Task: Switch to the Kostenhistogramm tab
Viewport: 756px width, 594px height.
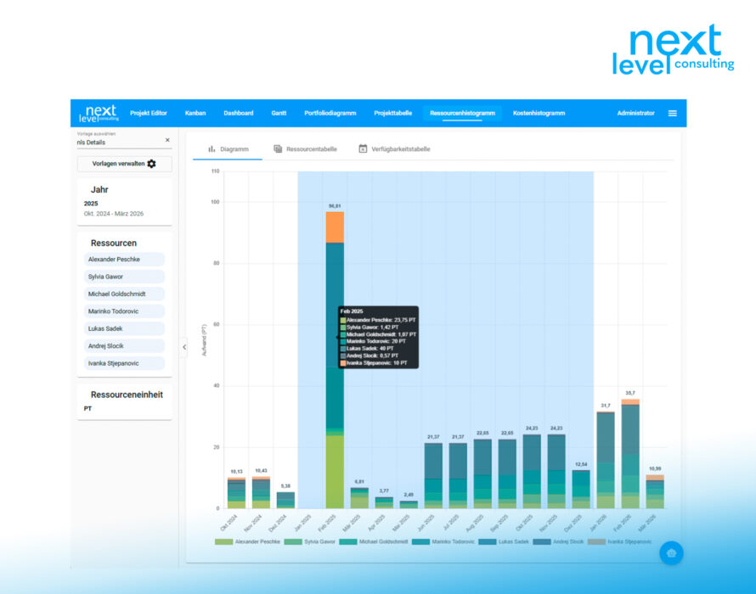Action: (x=539, y=114)
